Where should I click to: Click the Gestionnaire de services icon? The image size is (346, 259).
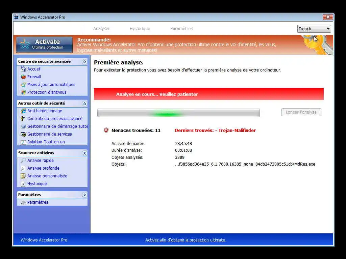tap(23, 134)
